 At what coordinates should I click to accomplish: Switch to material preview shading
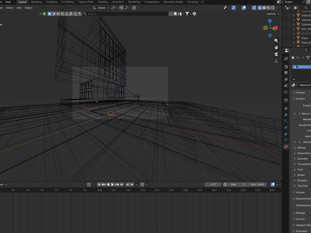tap(268, 8)
